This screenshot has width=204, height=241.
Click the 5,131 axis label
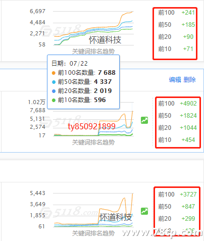(x=38, y=119)
